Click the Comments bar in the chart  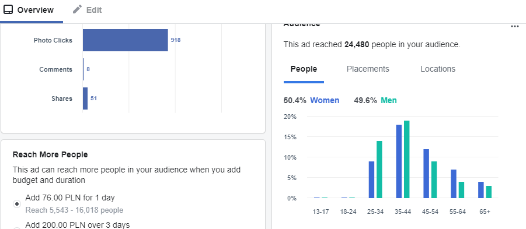coord(83,69)
